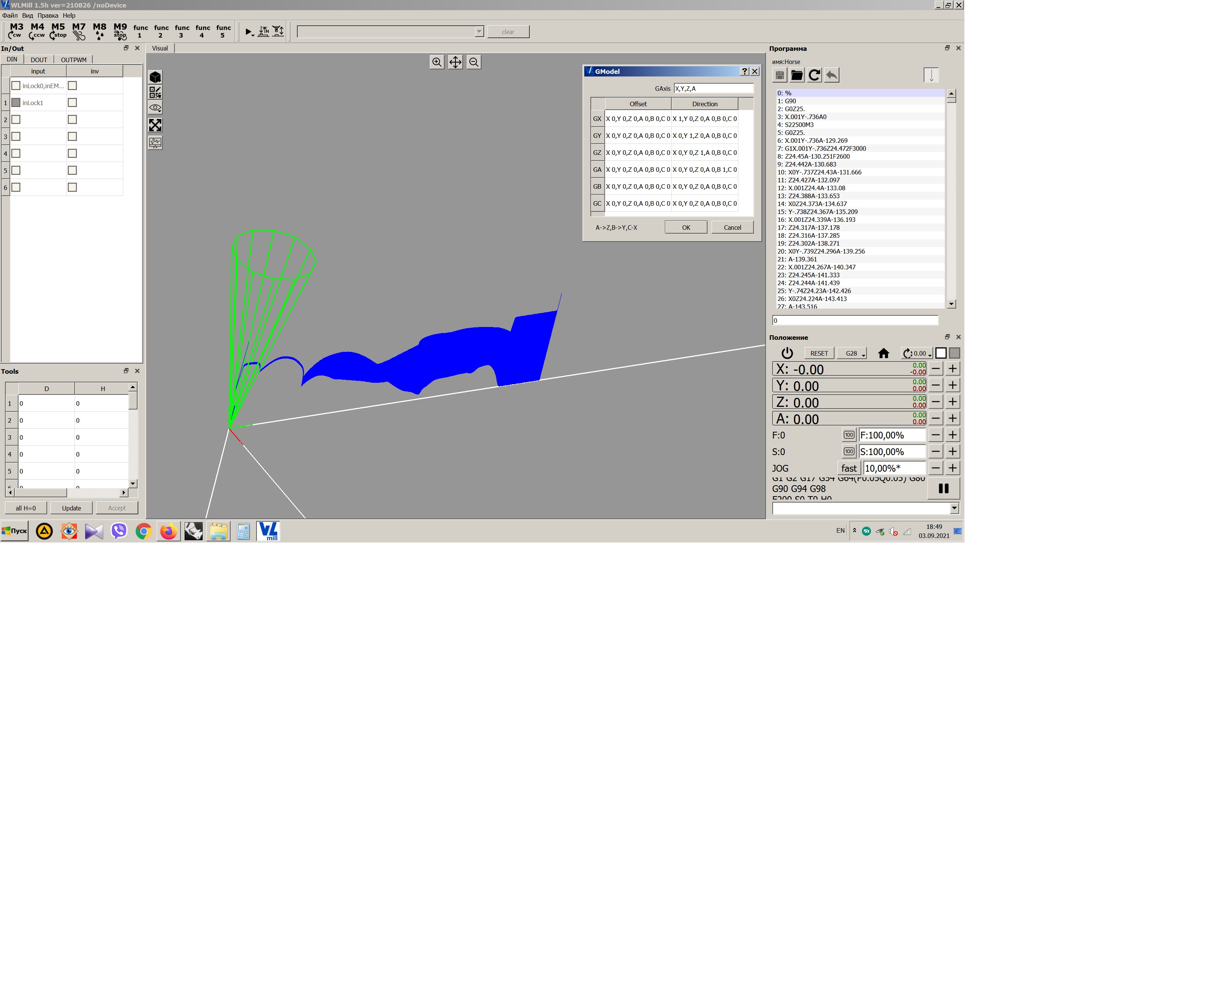
Task: Reload the program with refresh icon
Action: click(814, 75)
